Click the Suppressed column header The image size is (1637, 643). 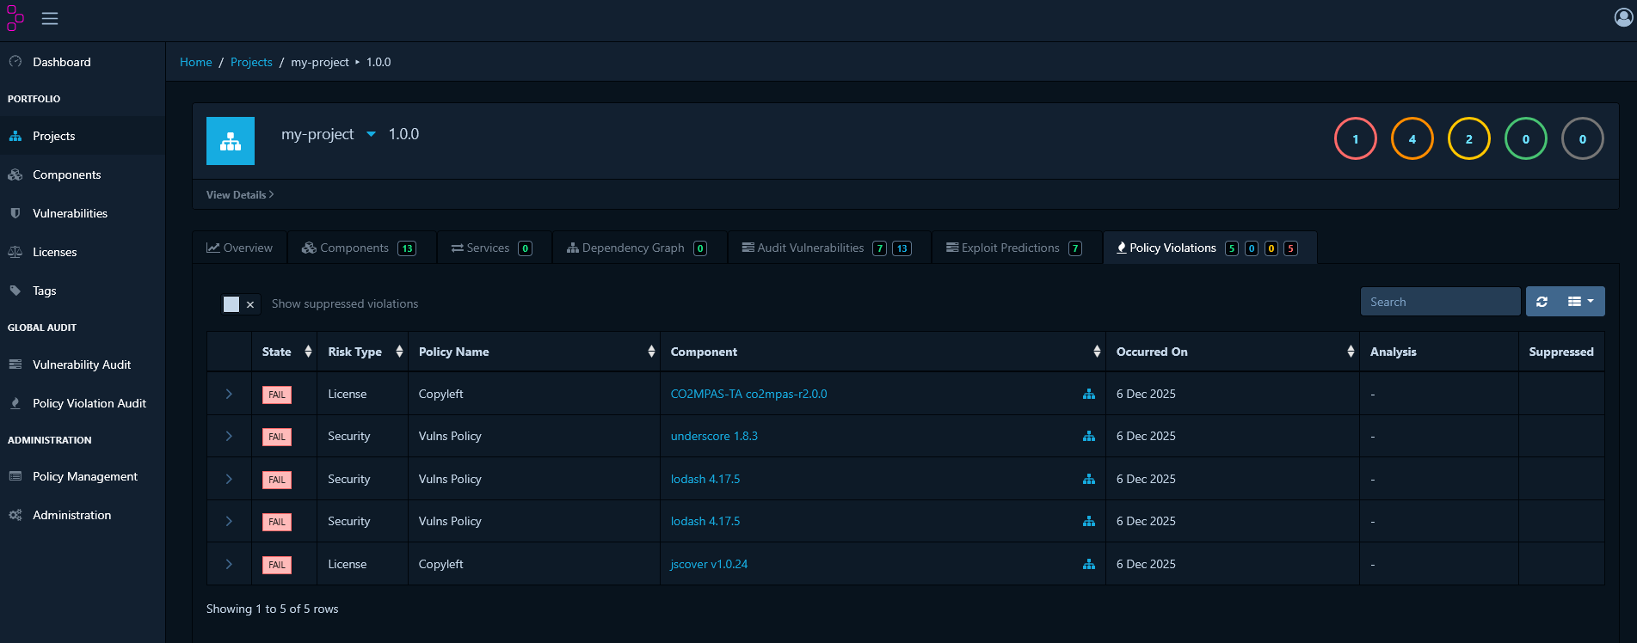click(x=1560, y=352)
